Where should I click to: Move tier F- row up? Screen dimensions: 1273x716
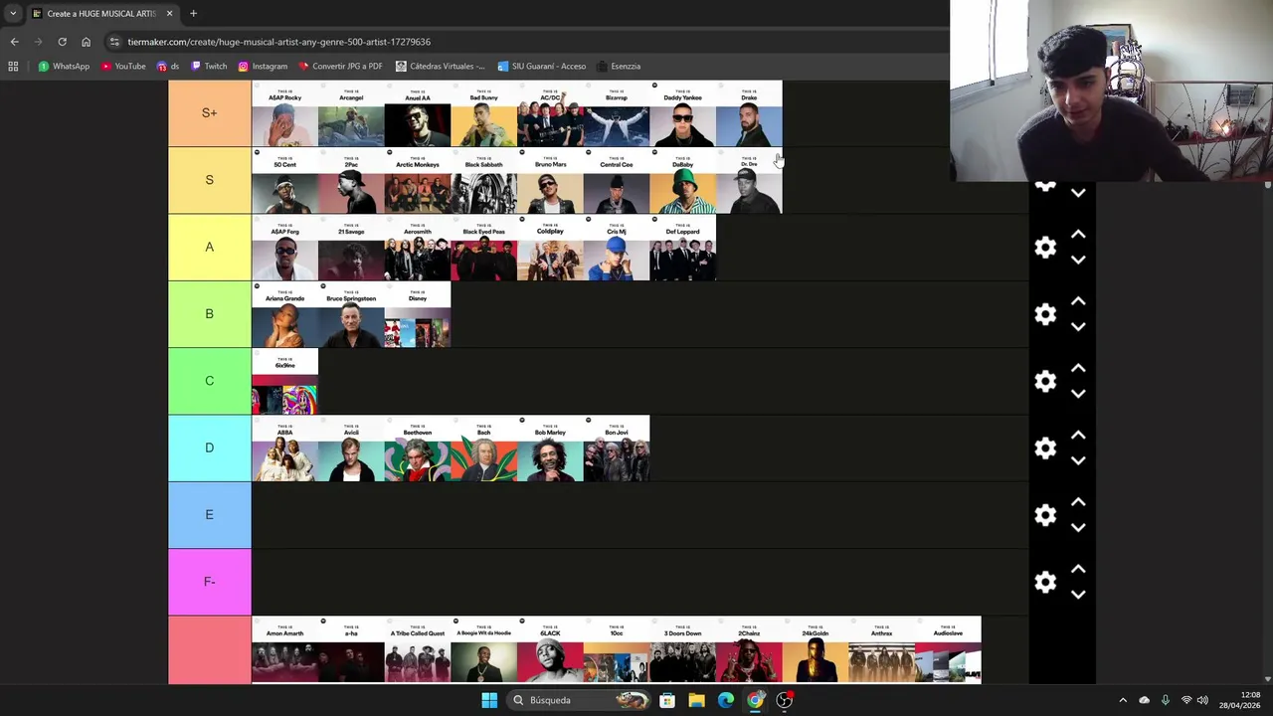1078,569
